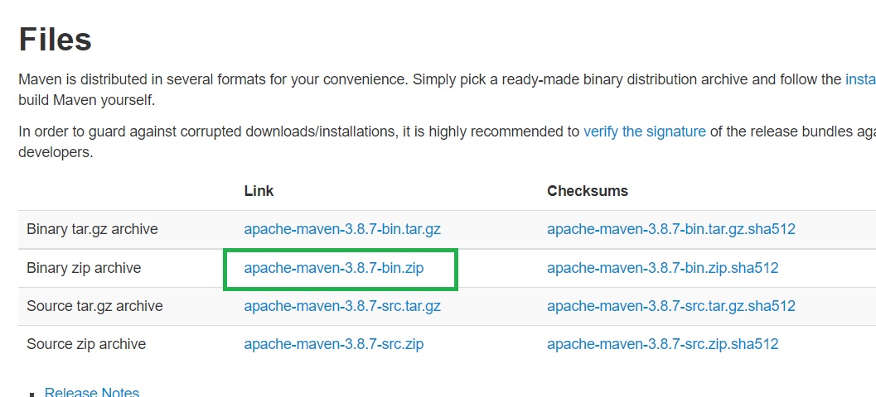
Task: Follow the verify the signature link
Action: pos(644,132)
